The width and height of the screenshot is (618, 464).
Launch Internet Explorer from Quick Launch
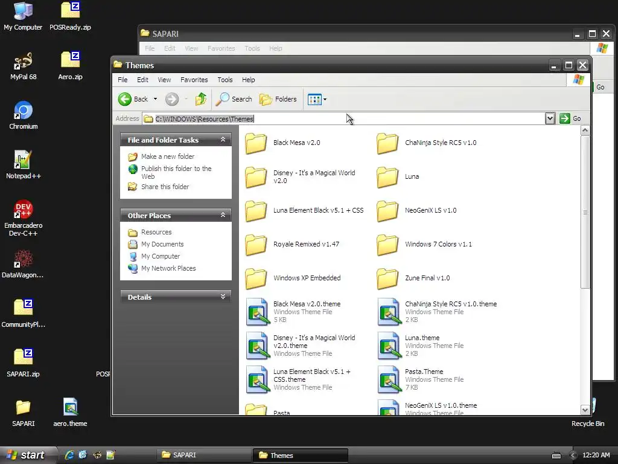pos(69,455)
